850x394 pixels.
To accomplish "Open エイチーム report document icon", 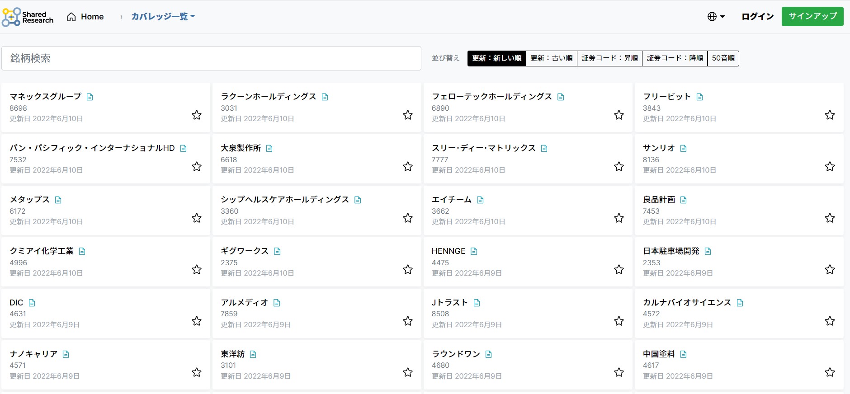I will coord(480,200).
